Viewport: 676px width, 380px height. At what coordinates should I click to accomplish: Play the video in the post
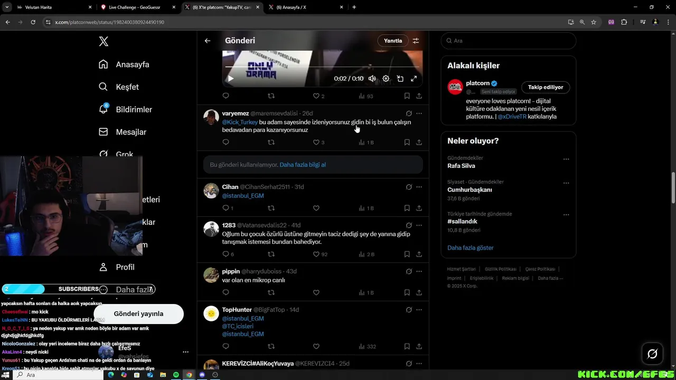point(230,79)
